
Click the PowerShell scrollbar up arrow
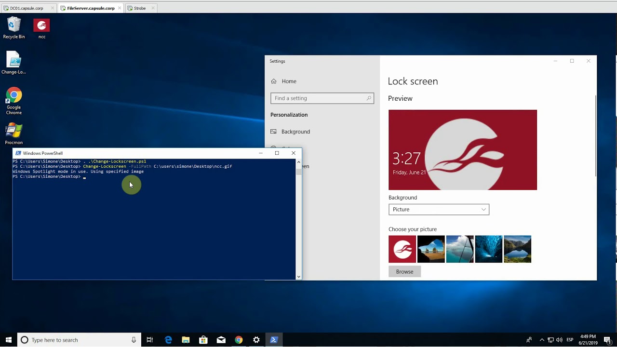(299, 162)
